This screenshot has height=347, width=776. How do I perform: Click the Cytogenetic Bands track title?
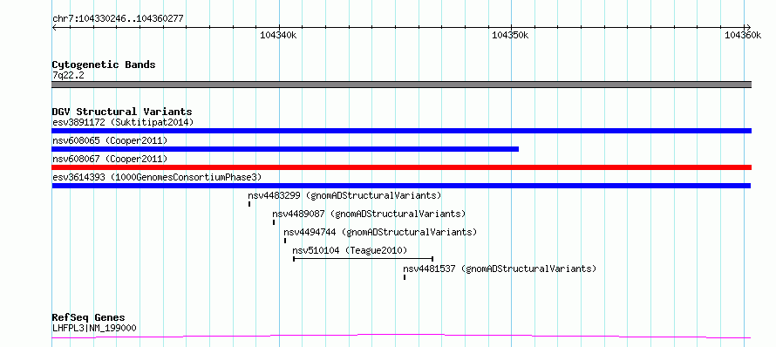(104, 65)
